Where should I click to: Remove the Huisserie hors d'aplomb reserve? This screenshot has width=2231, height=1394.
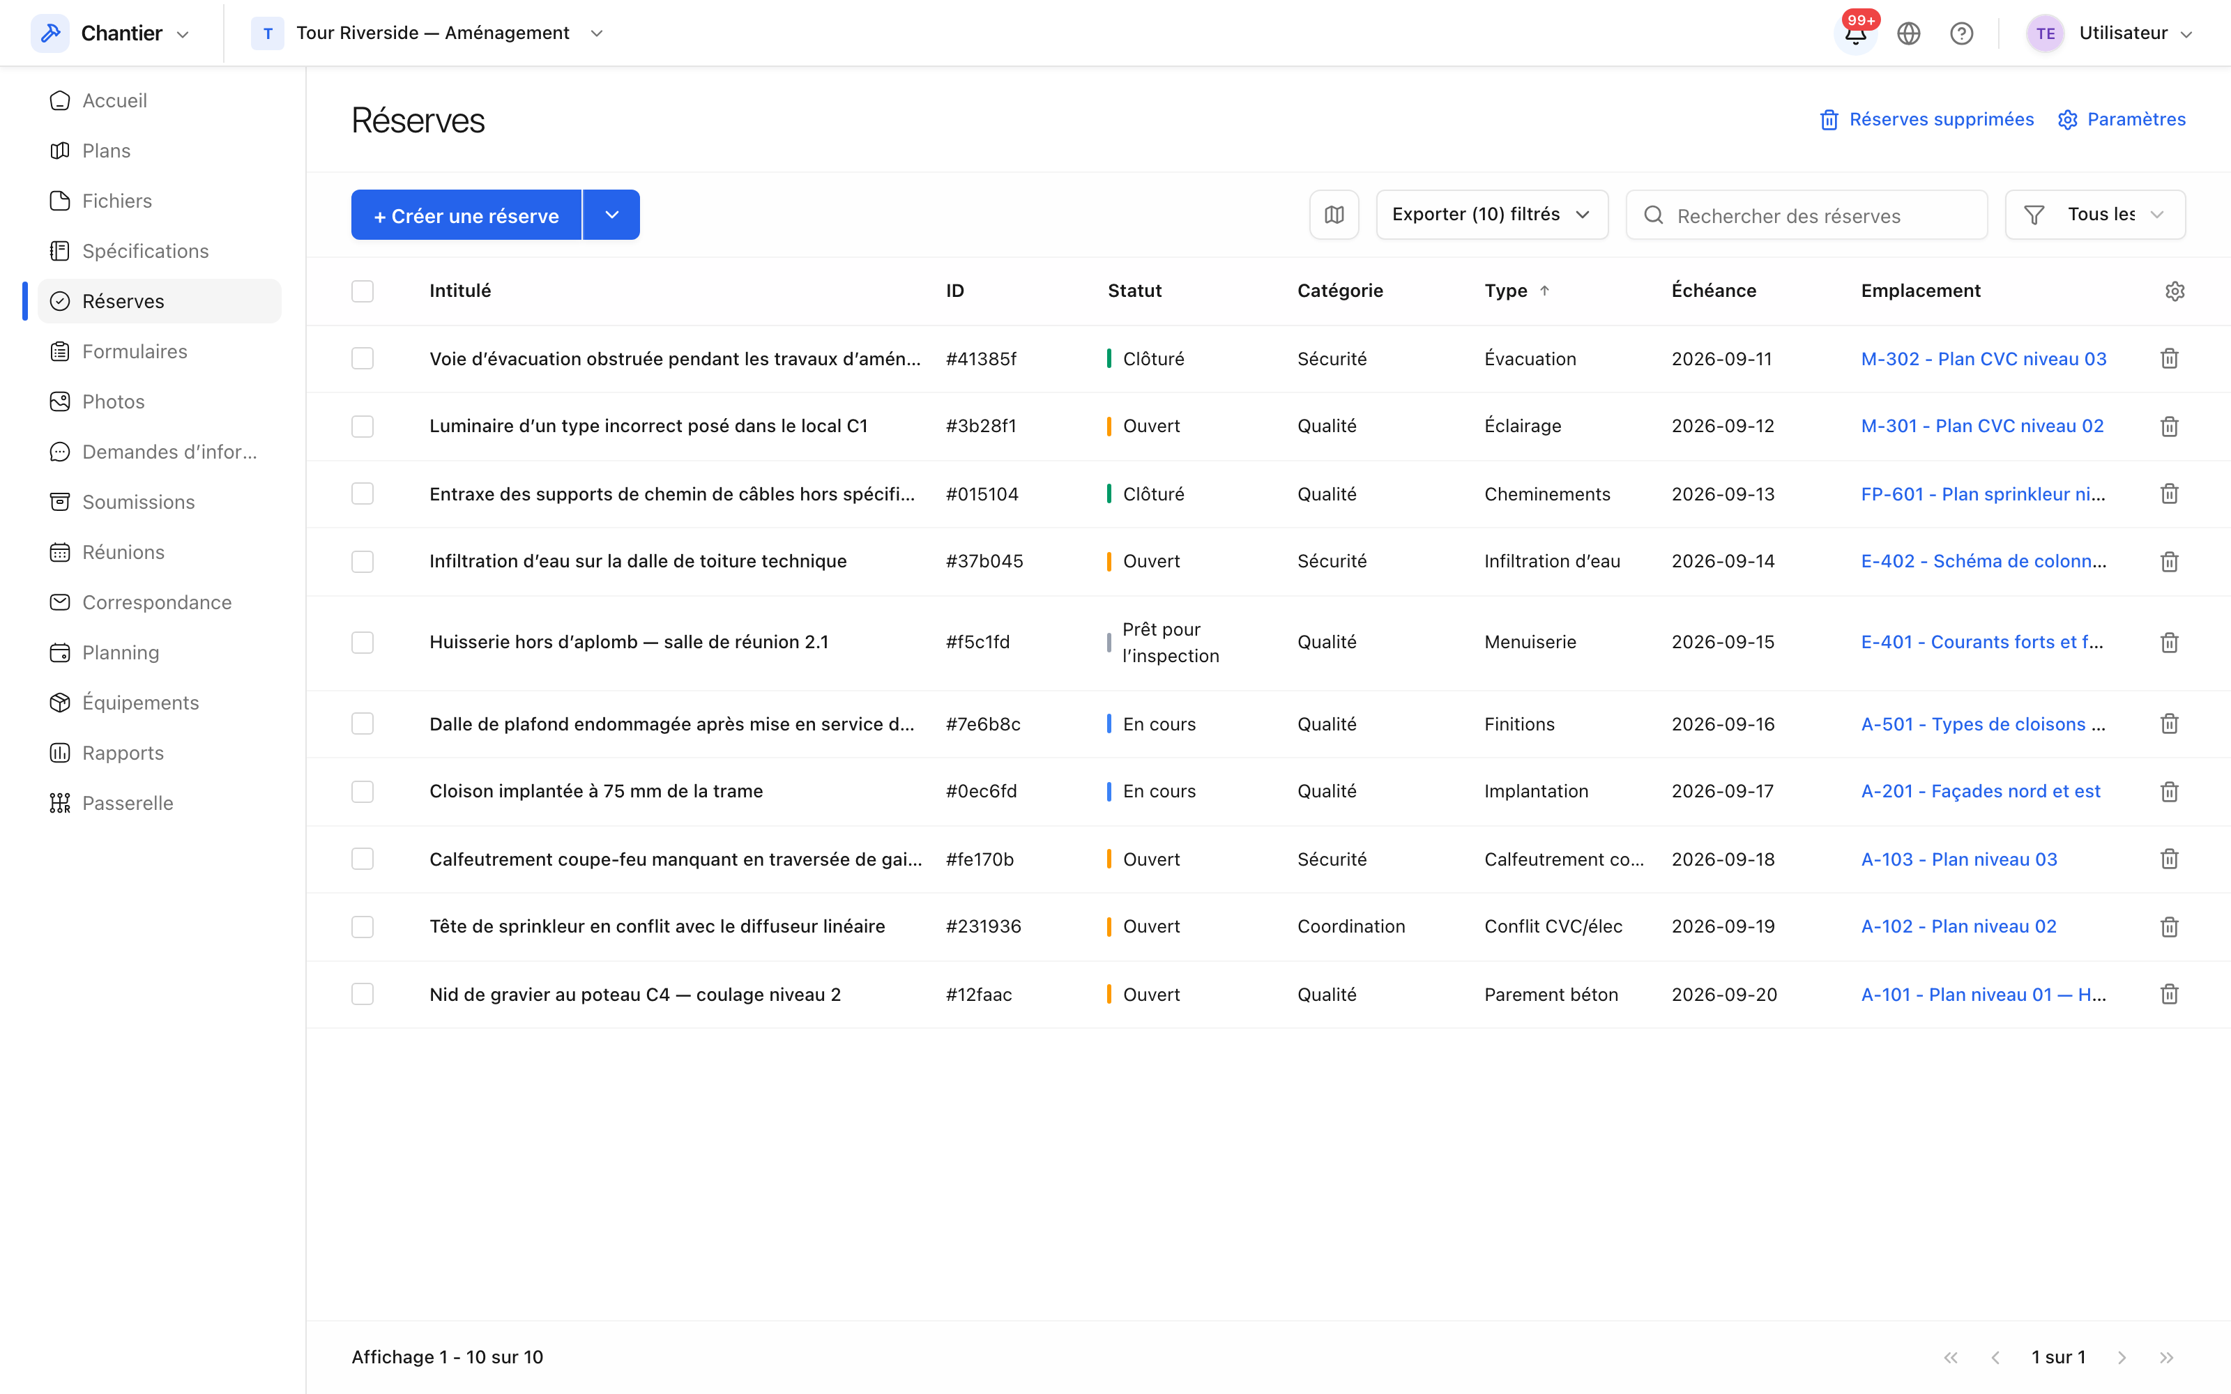[2169, 643]
